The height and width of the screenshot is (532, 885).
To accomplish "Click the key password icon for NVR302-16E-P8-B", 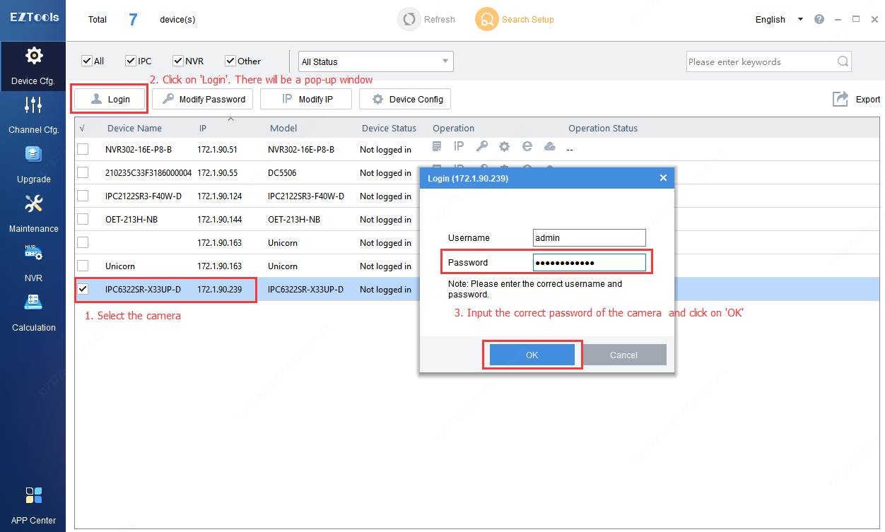I will 481,146.
